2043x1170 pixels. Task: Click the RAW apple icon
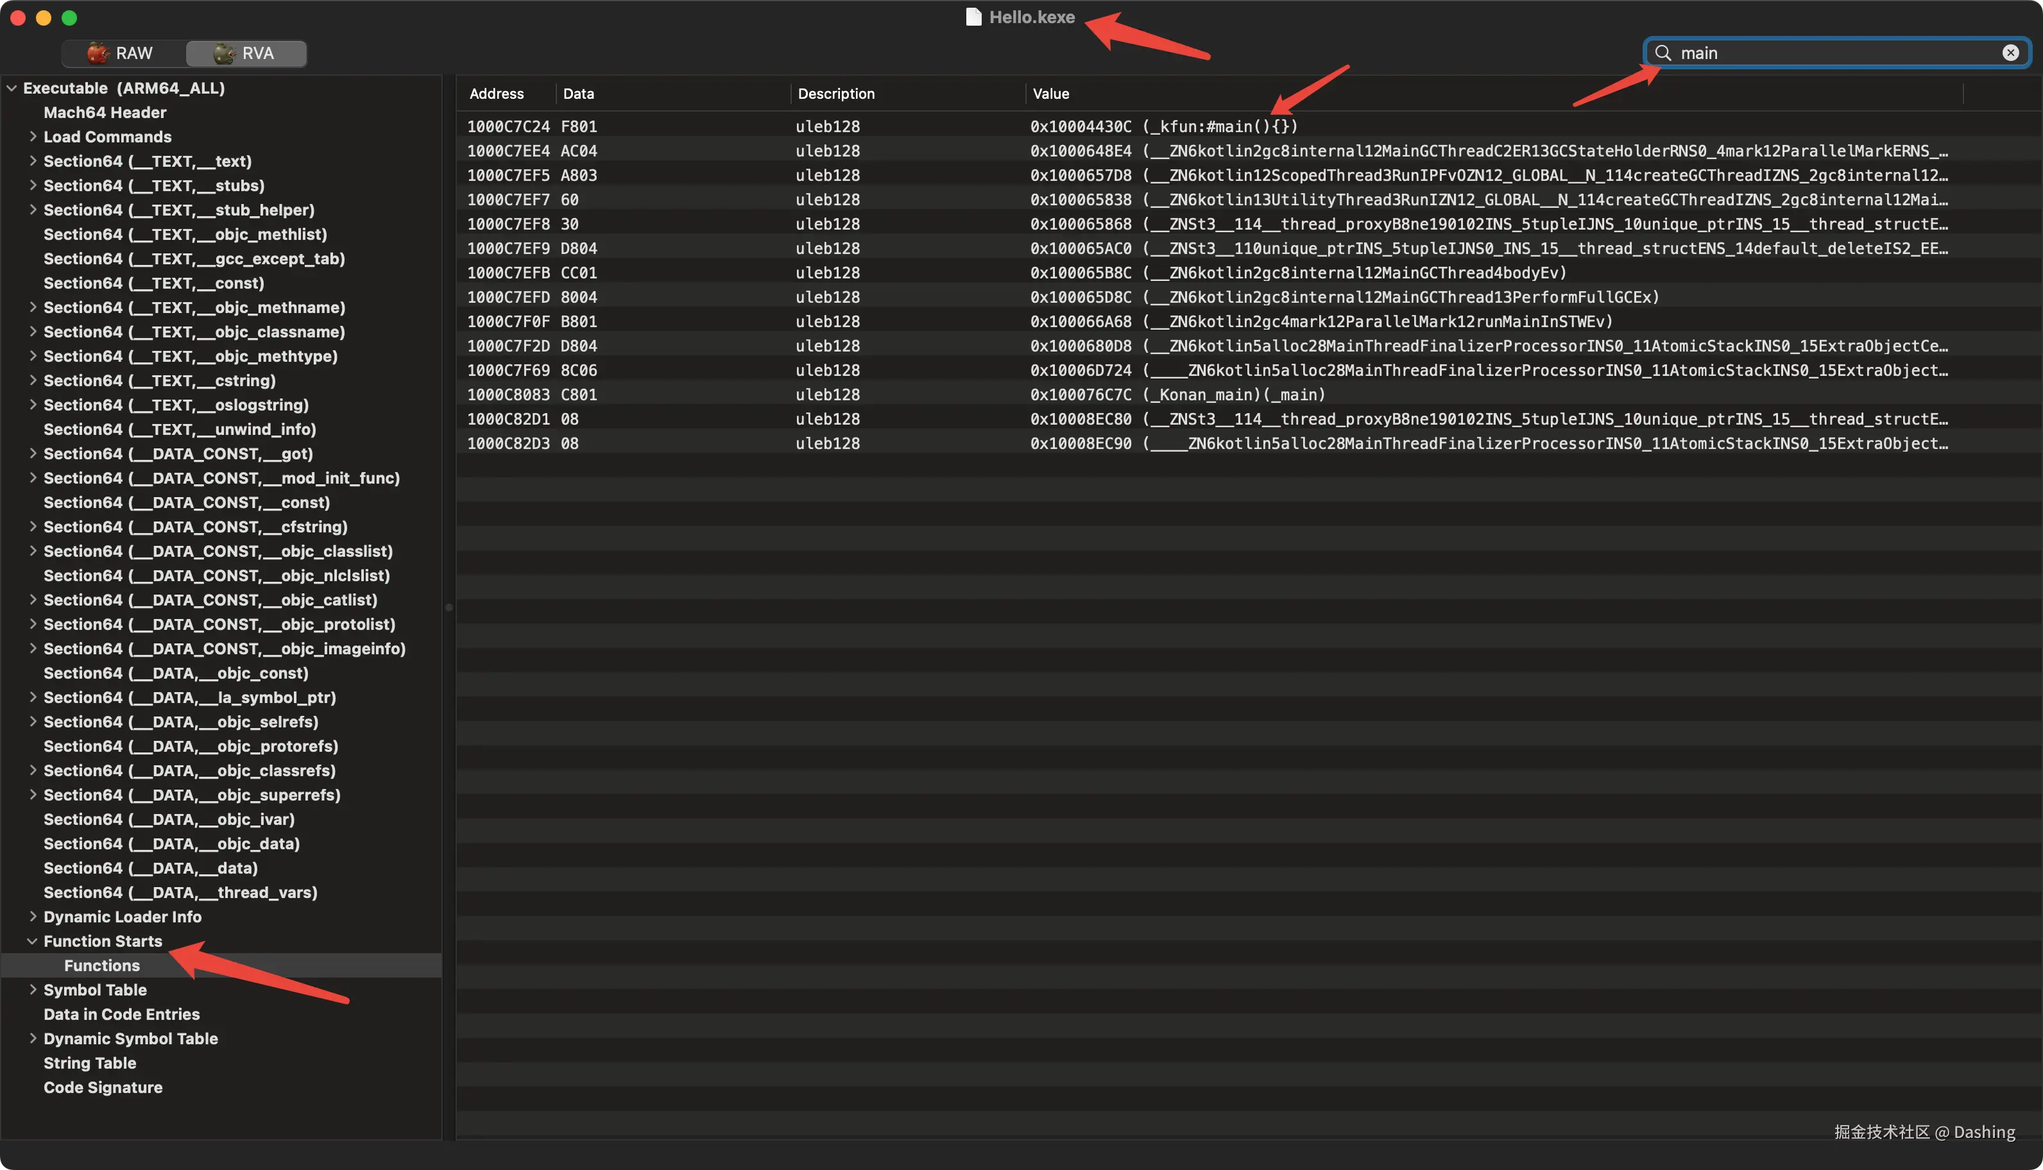pyautogui.click(x=98, y=53)
